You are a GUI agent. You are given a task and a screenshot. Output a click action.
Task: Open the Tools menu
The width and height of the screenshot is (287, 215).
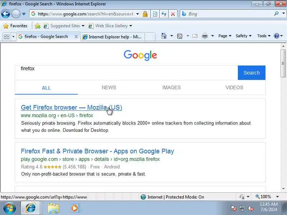[x=264, y=36]
